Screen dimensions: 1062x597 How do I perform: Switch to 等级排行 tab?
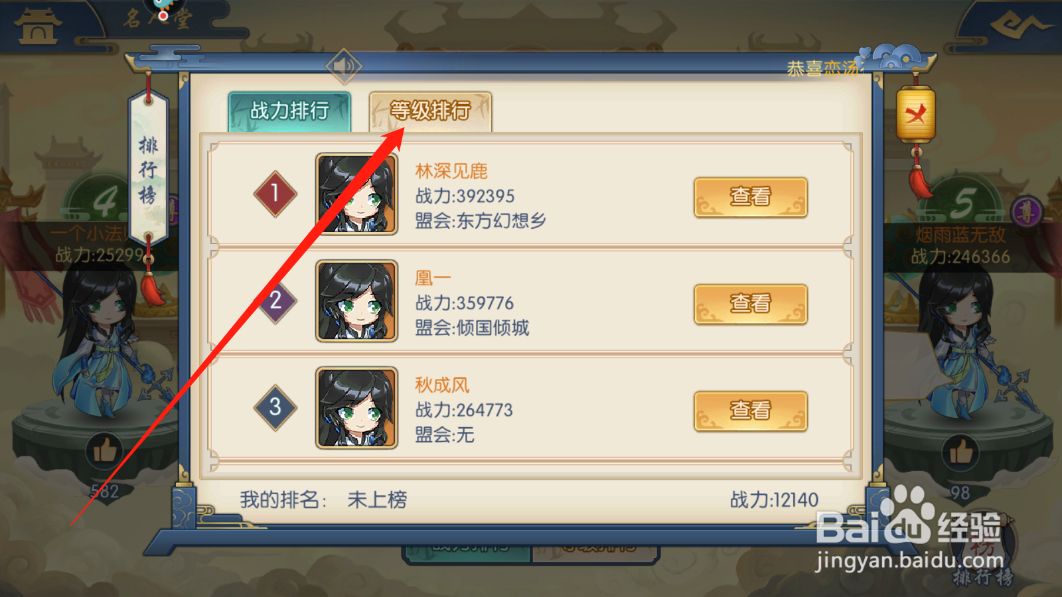point(430,111)
